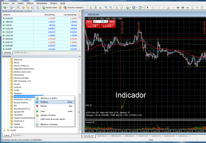Select Adjuntar a un gráfico option

49,98
